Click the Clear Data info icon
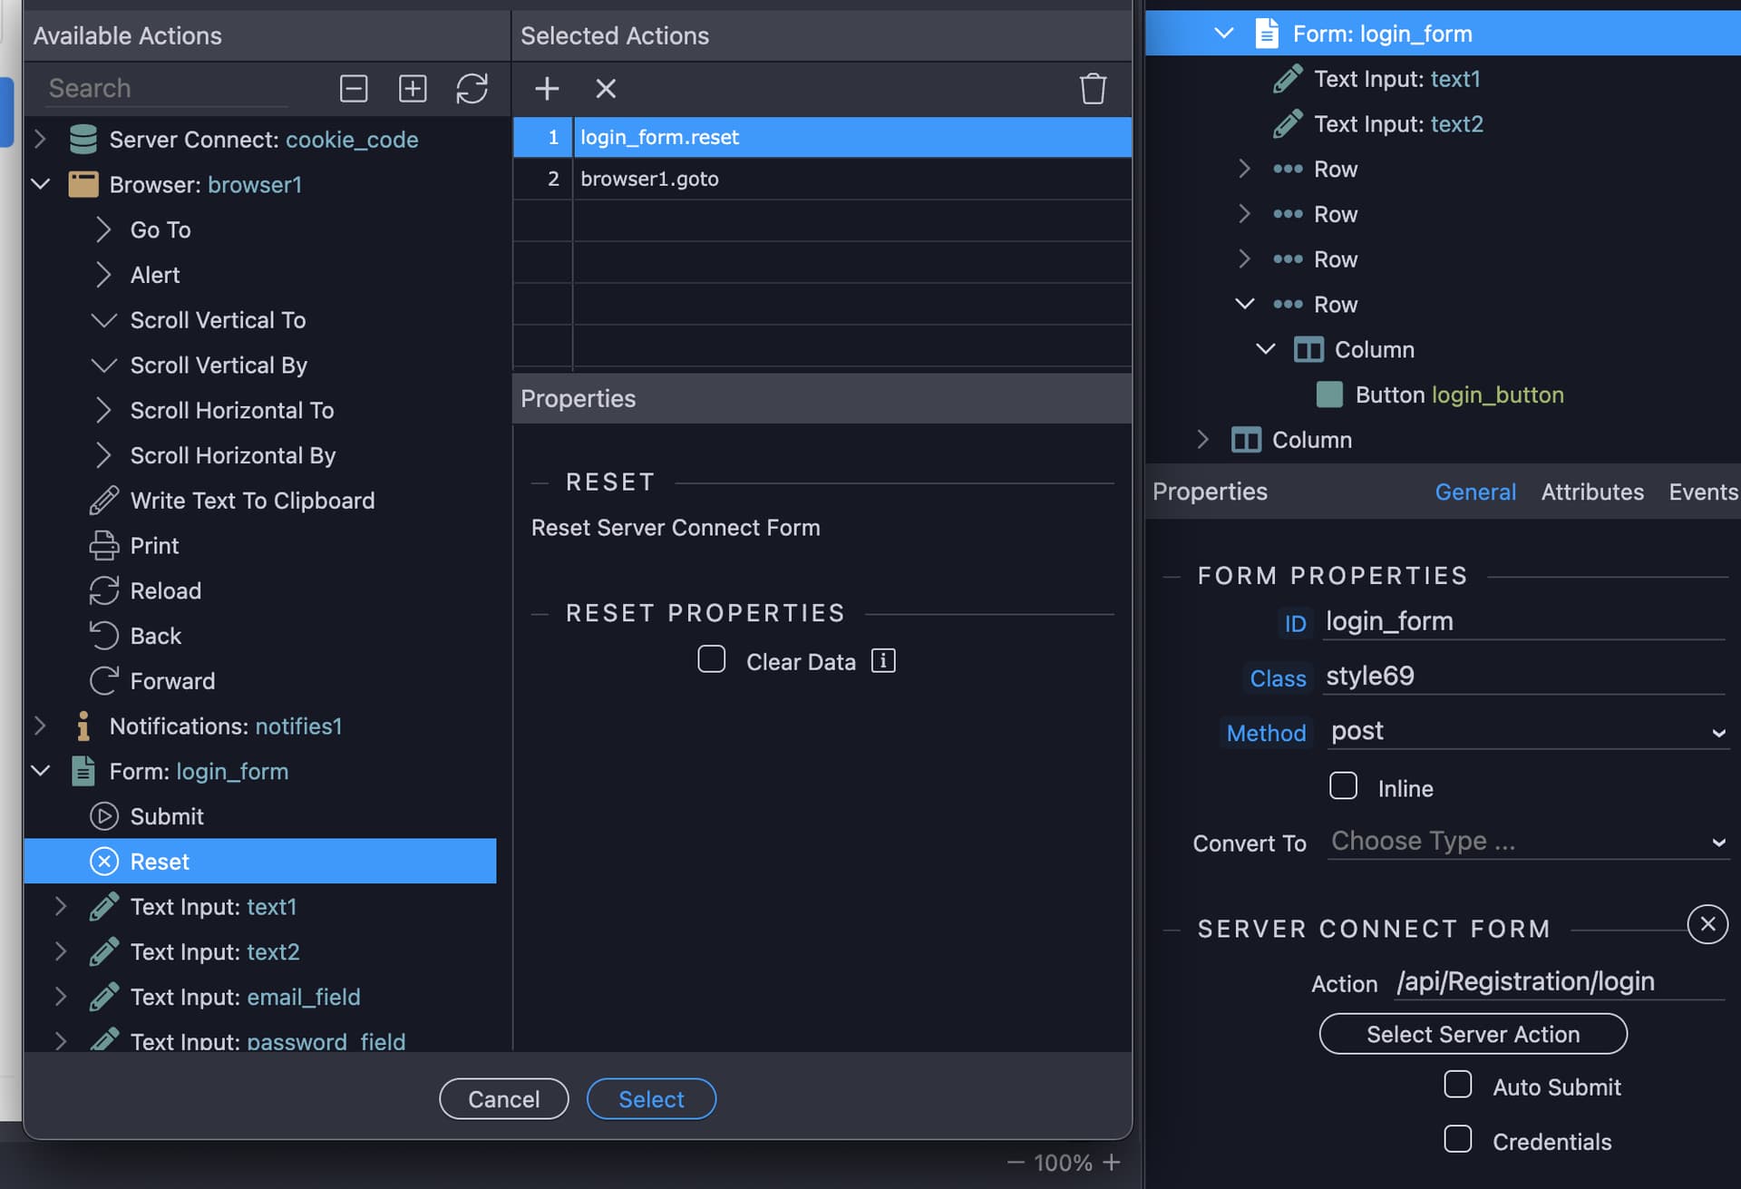Screen dimensions: 1741x1189 point(883,661)
